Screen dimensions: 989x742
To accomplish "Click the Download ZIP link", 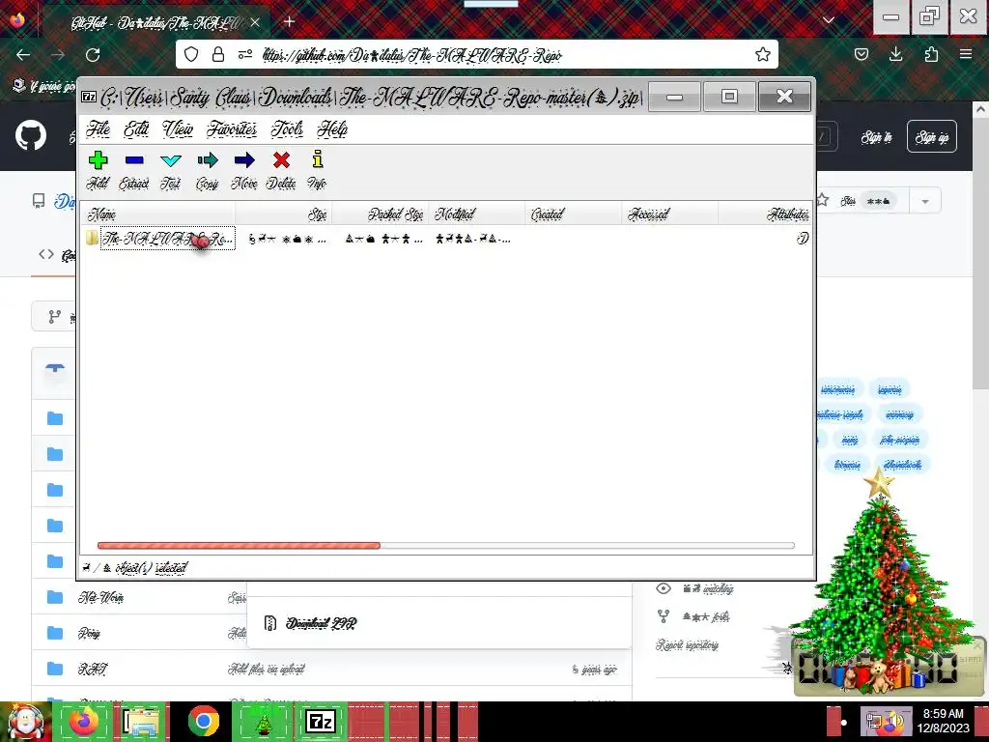I will click(x=321, y=623).
